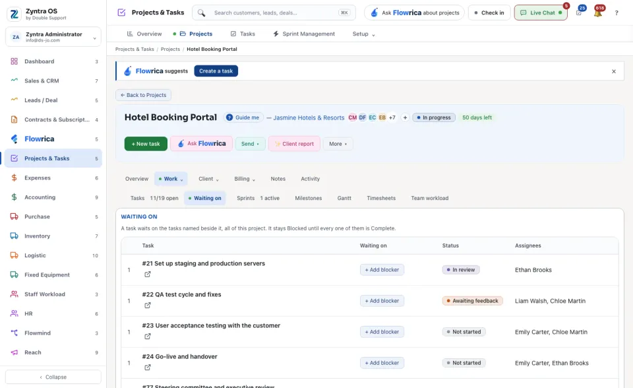Viewport: 633px width, 388px height.
Task: Open Fixed Equipment sidebar icon
Action: [14, 275]
